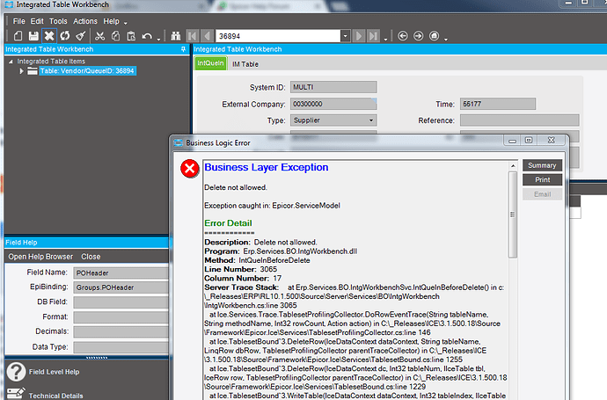Click the DB Field box
Screen dimensions: 607x400
pos(121,302)
